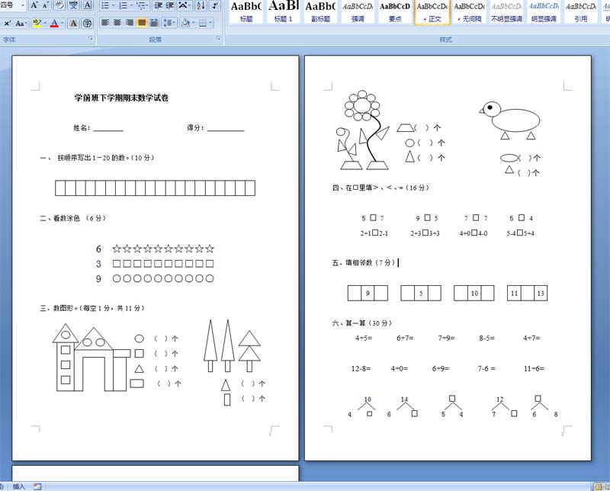The width and height of the screenshot is (610, 491).
Task: Toggle superscript formatting
Action: 8,24
